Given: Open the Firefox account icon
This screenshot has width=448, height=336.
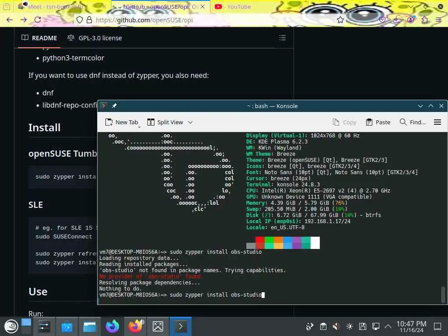Looking at the screenshot, I should pyautogui.click(x=410, y=20).
